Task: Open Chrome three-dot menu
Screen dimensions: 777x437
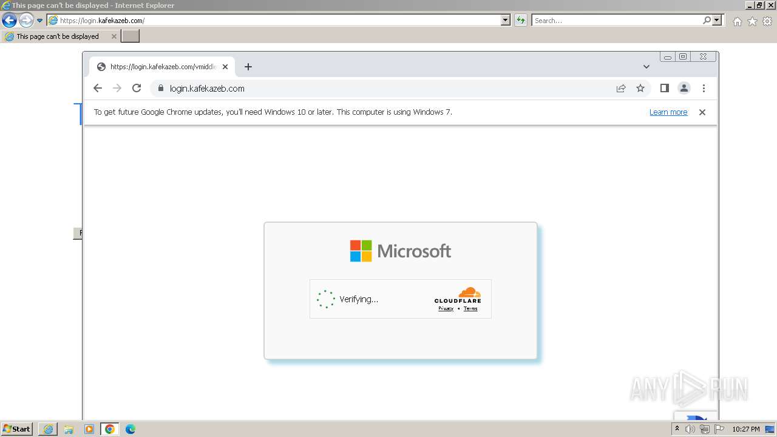Action: (x=704, y=88)
